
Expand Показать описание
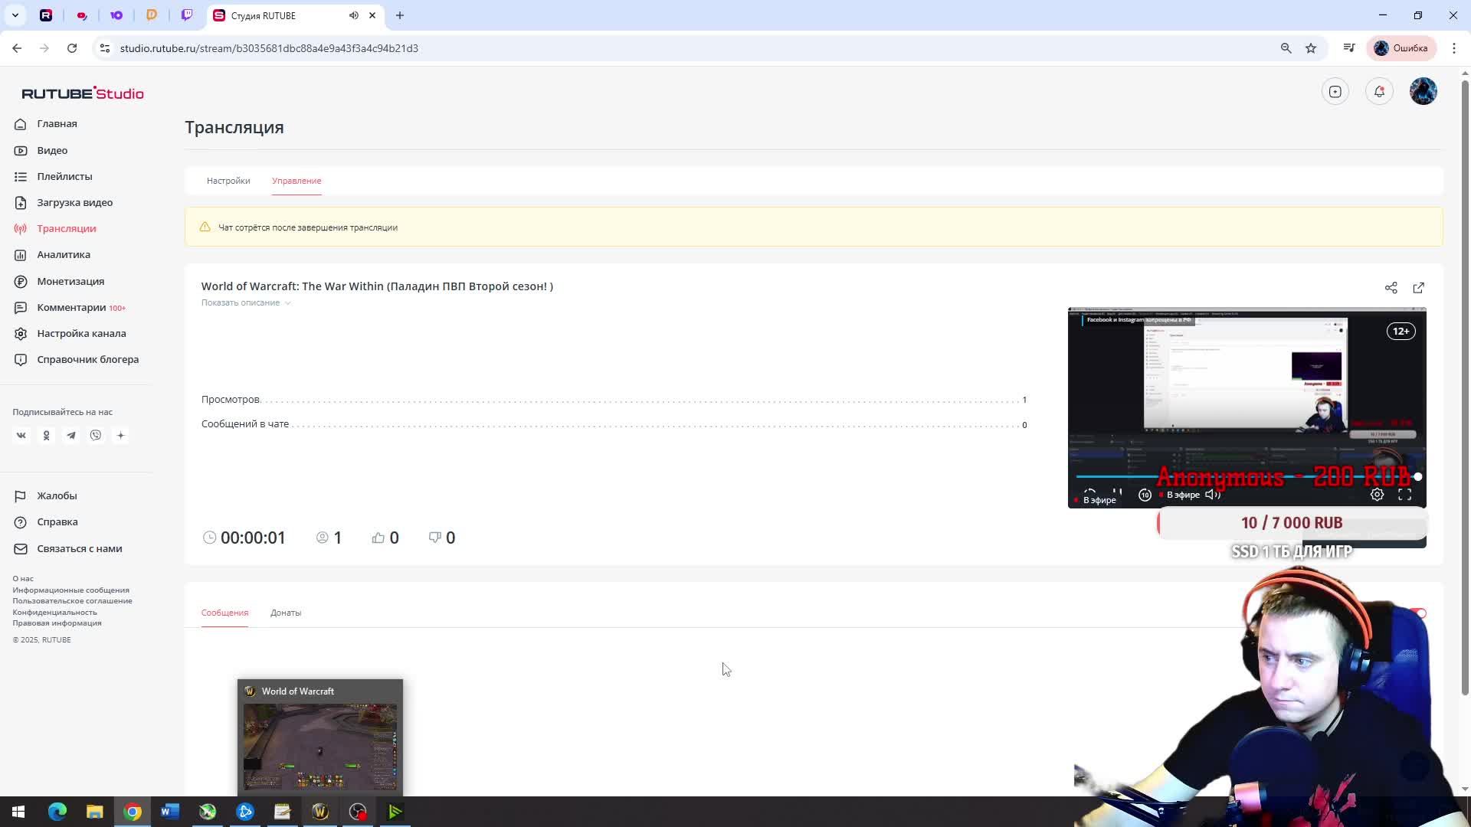246,303
